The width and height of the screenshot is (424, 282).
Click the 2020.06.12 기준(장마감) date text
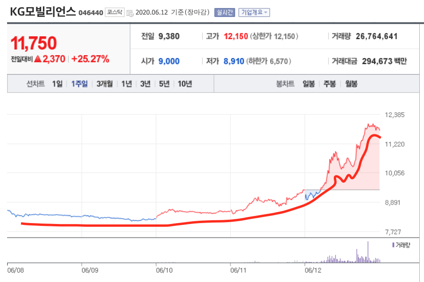172,12
